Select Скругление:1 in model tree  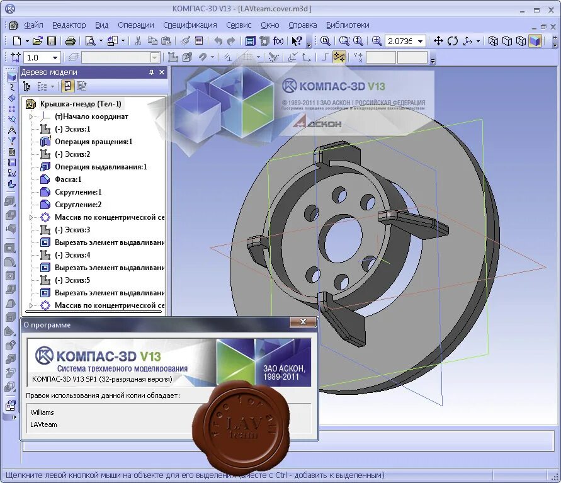[78, 192]
